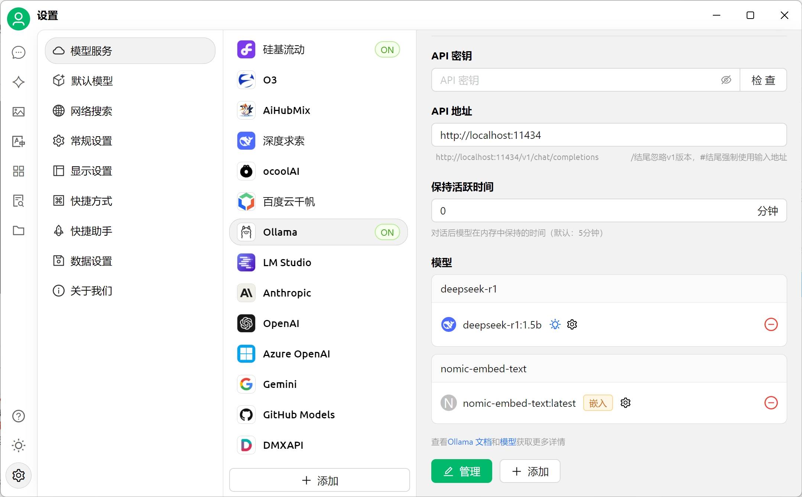Select the Anthropic provider in the list
The height and width of the screenshot is (497, 802).
[x=287, y=293]
